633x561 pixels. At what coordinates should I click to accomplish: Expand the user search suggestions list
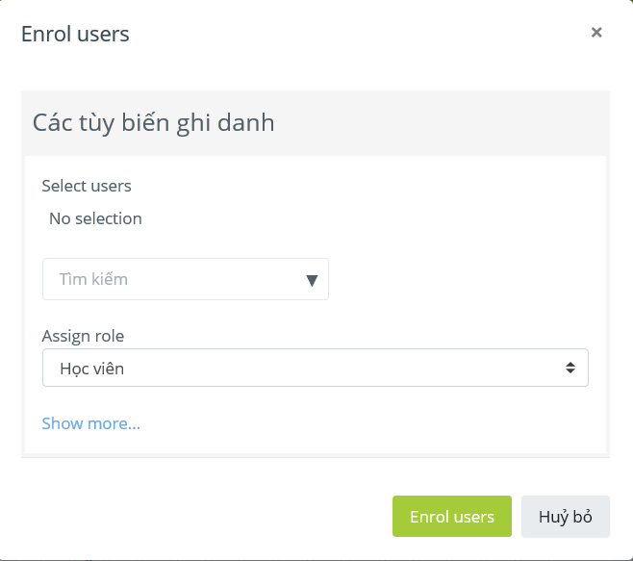(312, 280)
